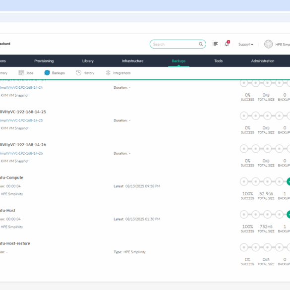This screenshot has height=290, width=290.
Task: Click green success circle for atu-Host
Action: (289, 214)
